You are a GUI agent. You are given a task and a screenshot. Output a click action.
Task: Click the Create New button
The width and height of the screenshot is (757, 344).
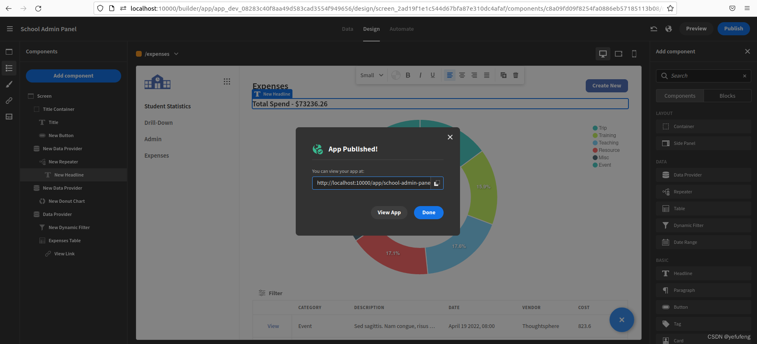point(607,86)
